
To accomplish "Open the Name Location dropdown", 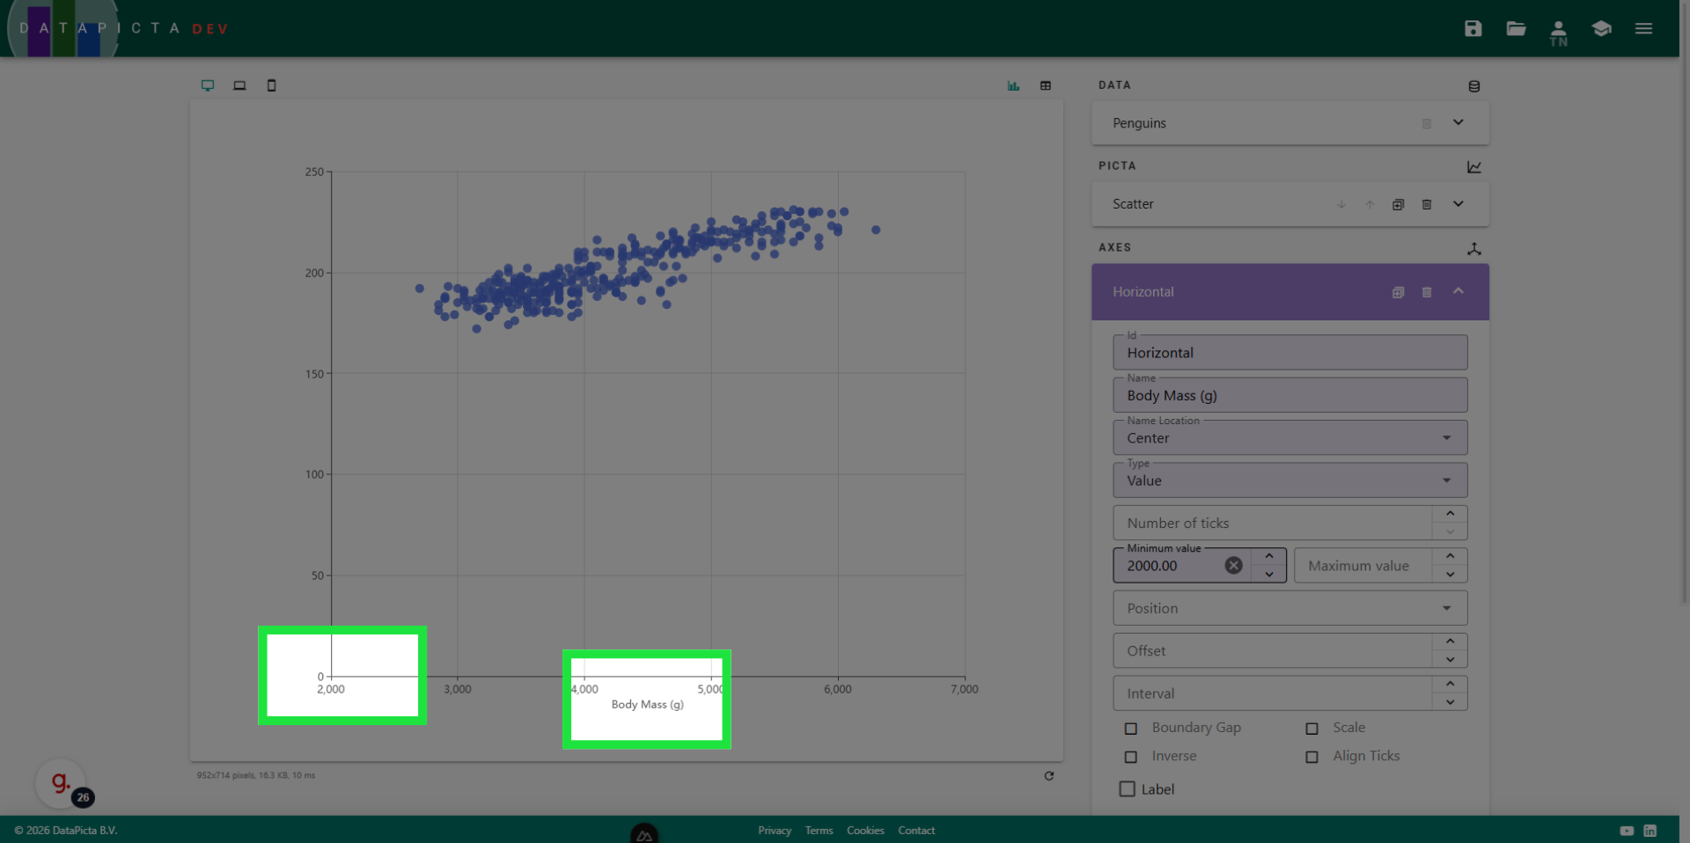I will (x=1290, y=438).
